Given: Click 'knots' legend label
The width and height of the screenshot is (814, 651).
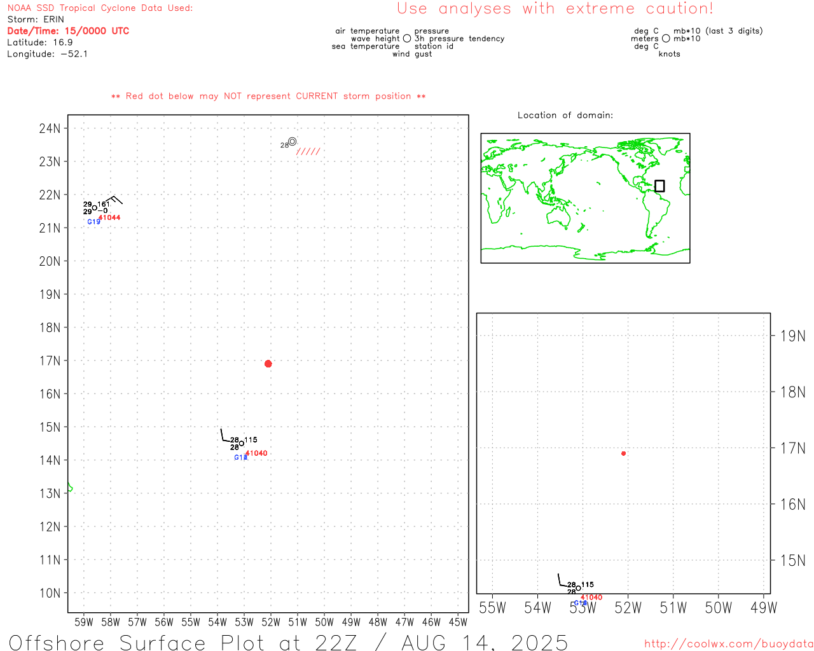Looking at the screenshot, I should pos(670,54).
